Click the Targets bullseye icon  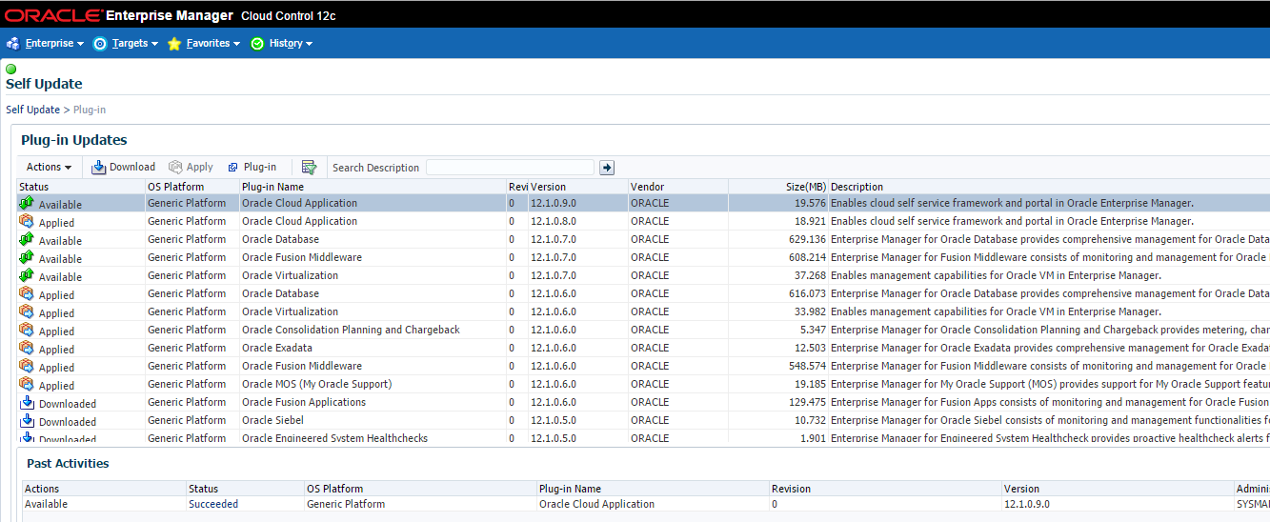pos(100,43)
